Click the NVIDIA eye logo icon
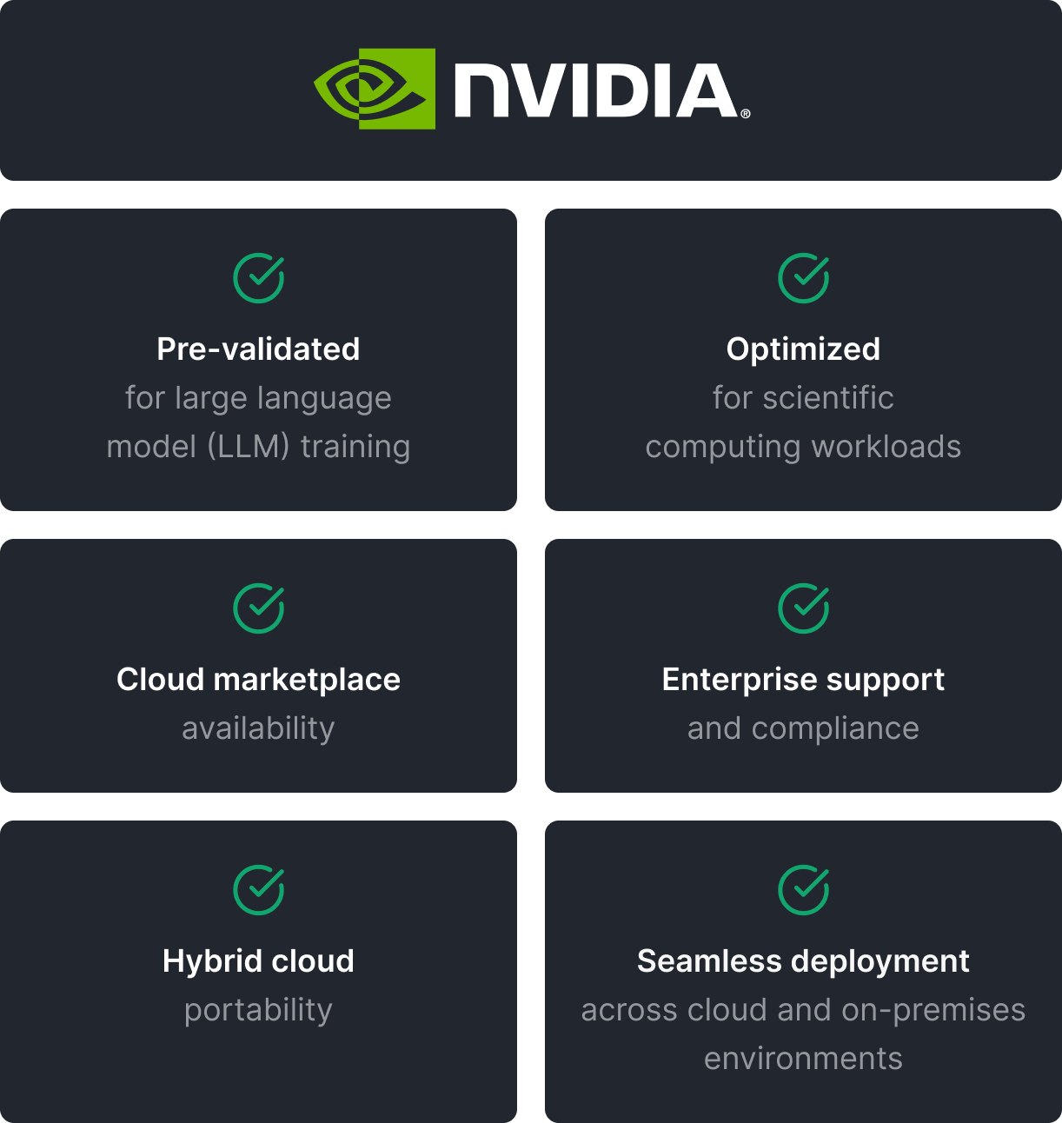 (375, 89)
